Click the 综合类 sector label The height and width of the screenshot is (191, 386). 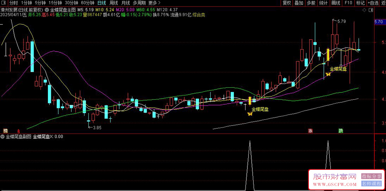(x=199, y=15)
